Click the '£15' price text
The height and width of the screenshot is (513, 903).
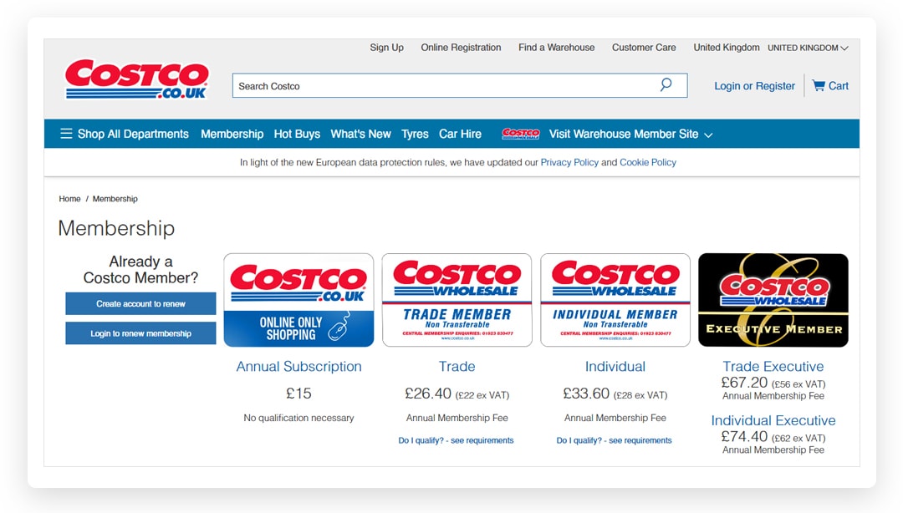pyautogui.click(x=298, y=394)
